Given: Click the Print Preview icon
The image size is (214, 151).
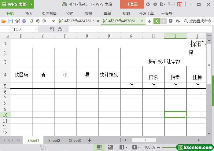Looking at the screenshot, I should (x=31, y=21).
